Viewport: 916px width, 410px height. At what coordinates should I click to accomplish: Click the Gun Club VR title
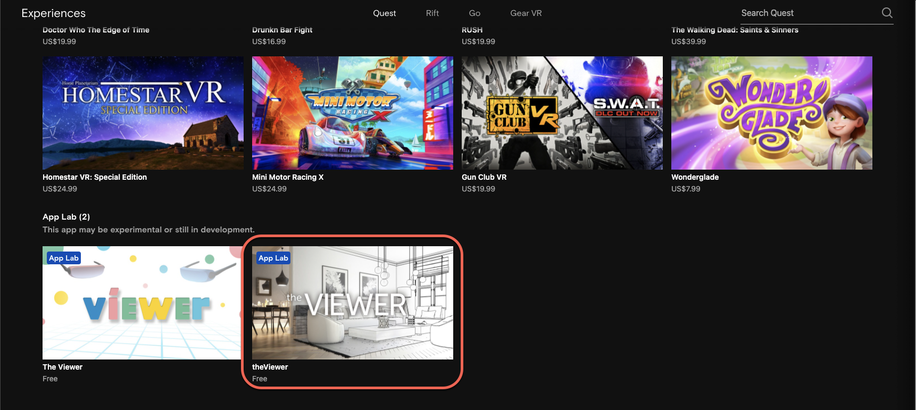[484, 177]
